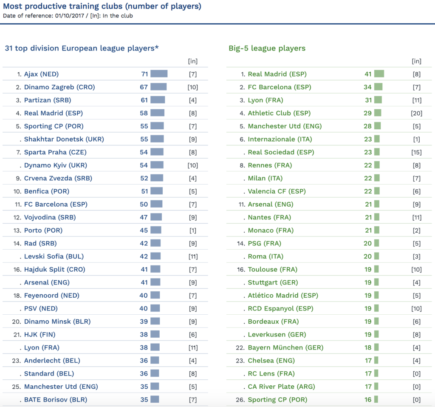Screen dimensions: 435x407
Task: Click Monaco (FRA)
Action: pyautogui.click(x=271, y=231)
